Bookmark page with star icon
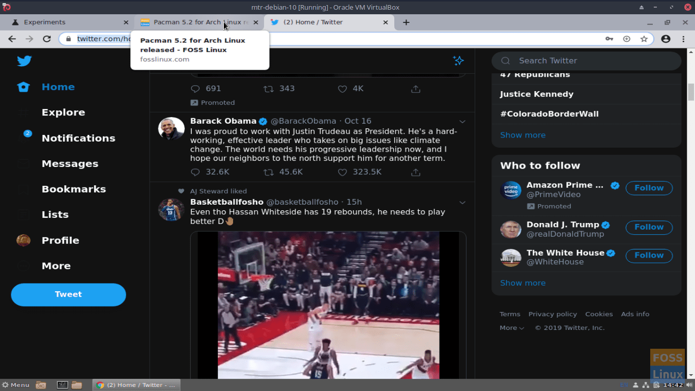The image size is (695, 391). pyautogui.click(x=644, y=39)
